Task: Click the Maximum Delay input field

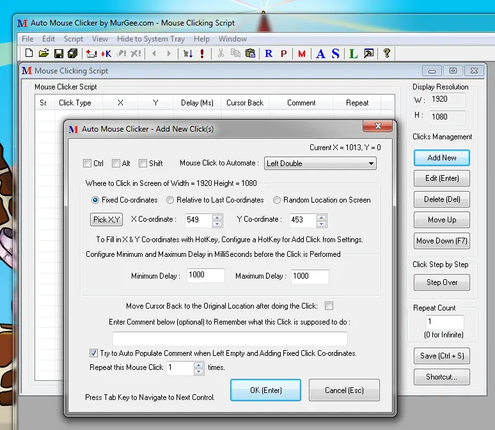Action: [x=310, y=277]
